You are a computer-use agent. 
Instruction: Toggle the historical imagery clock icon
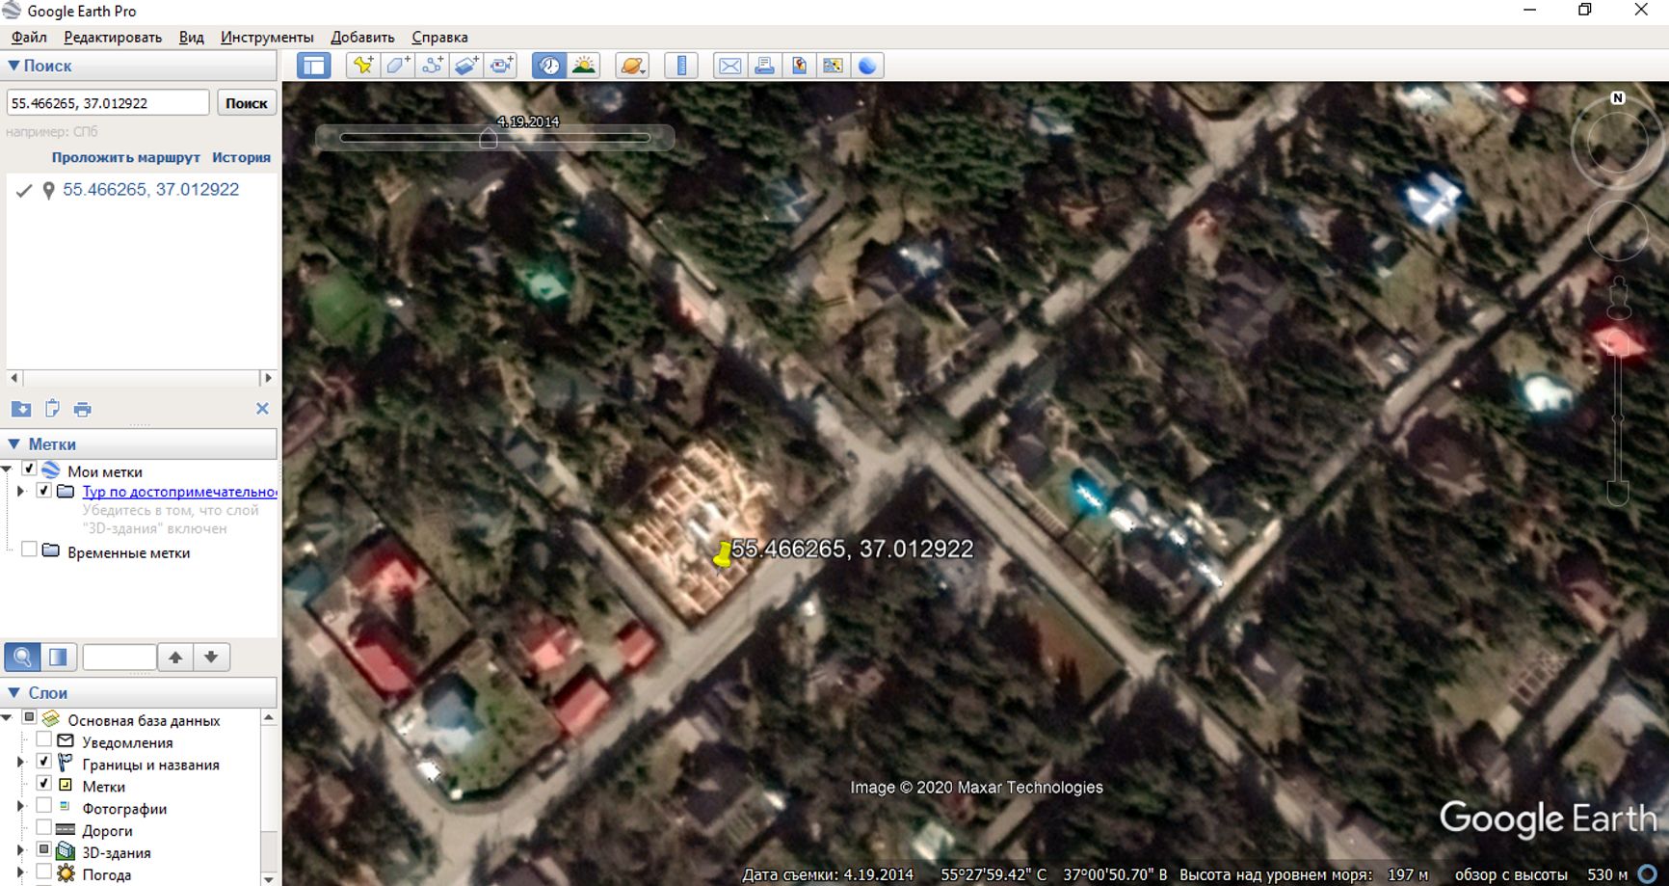(549, 66)
